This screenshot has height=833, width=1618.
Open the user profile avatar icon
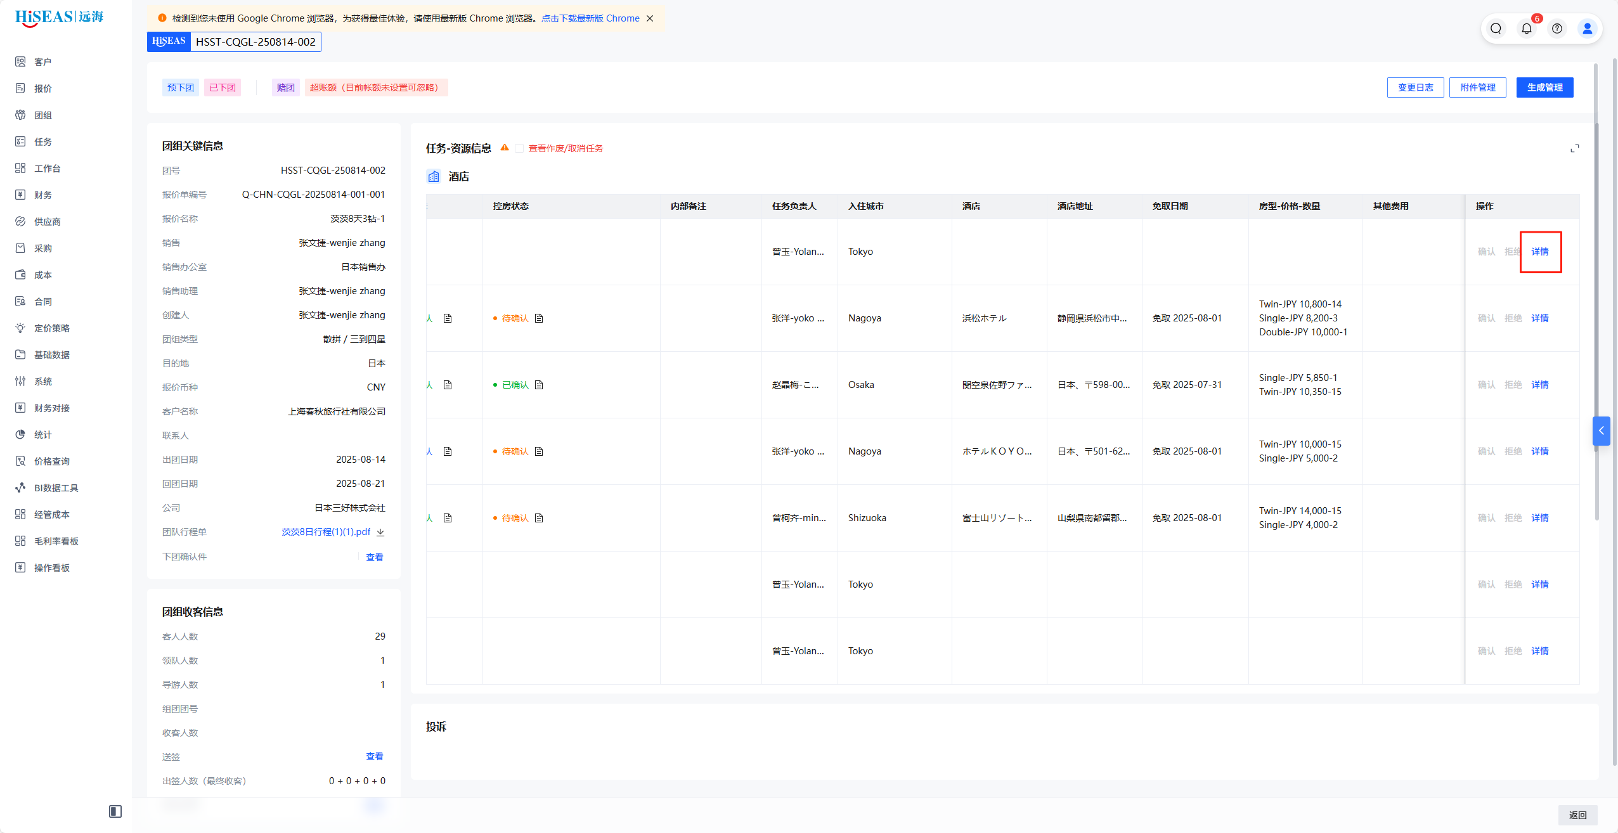[x=1587, y=29]
